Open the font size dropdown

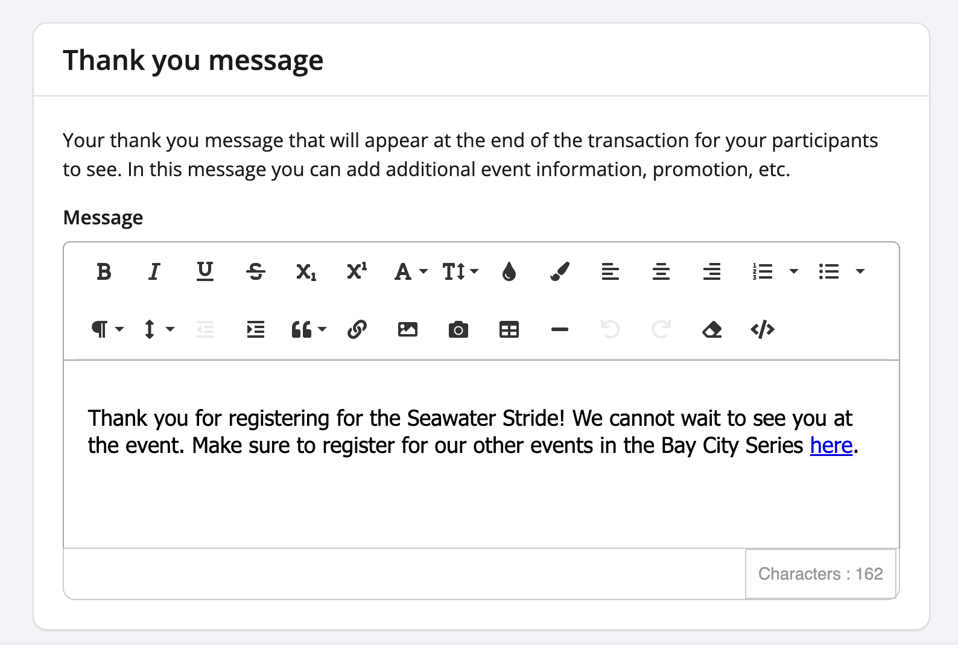tap(460, 272)
